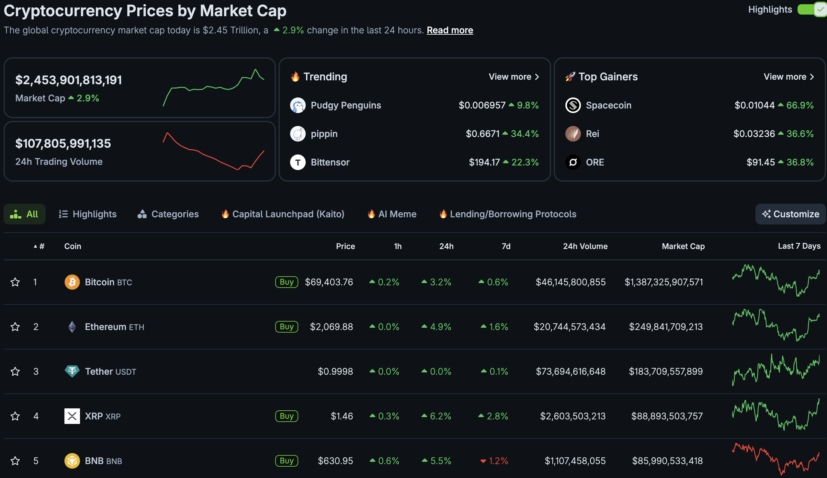This screenshot has height=478, width=827.
Task: Open Bittensor from the Trending list
Action: 330,162
